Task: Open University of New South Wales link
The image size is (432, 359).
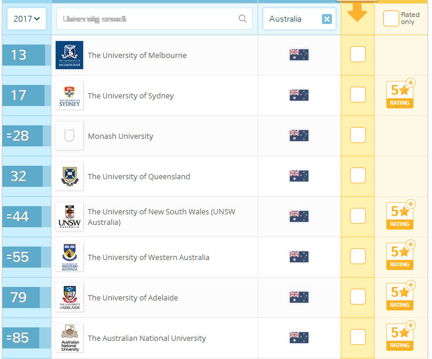Action: [x=162, y=217]
